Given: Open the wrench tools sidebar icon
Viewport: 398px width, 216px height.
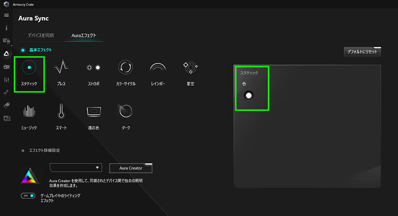Looking at the screenshot, I should pyautogui.click(x=6, y=92).
